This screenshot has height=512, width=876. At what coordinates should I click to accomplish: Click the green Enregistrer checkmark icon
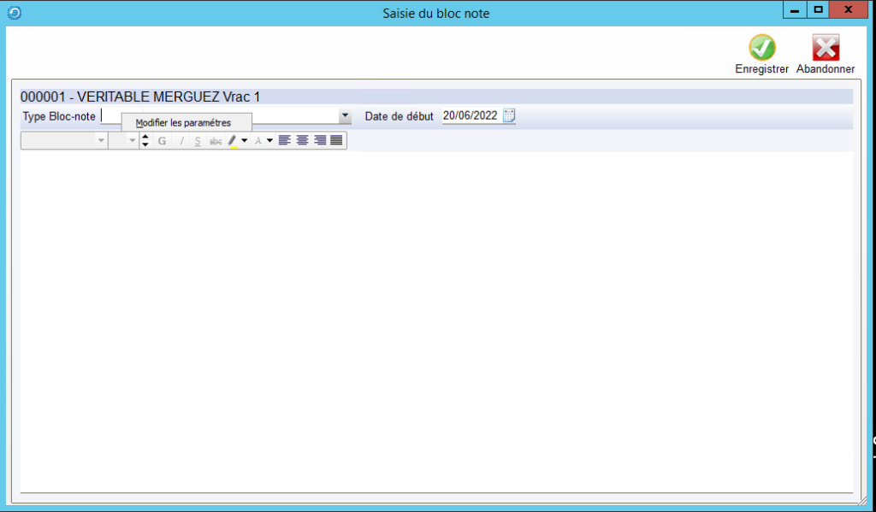coord(761,48)
